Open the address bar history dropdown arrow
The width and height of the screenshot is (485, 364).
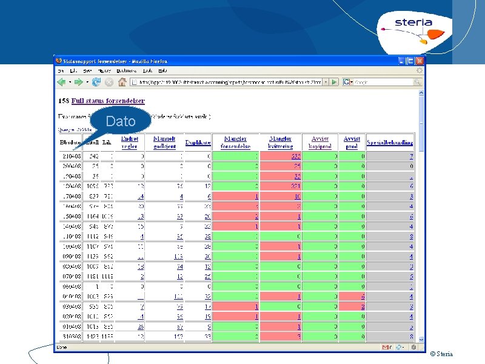click(x=326, y=82)
